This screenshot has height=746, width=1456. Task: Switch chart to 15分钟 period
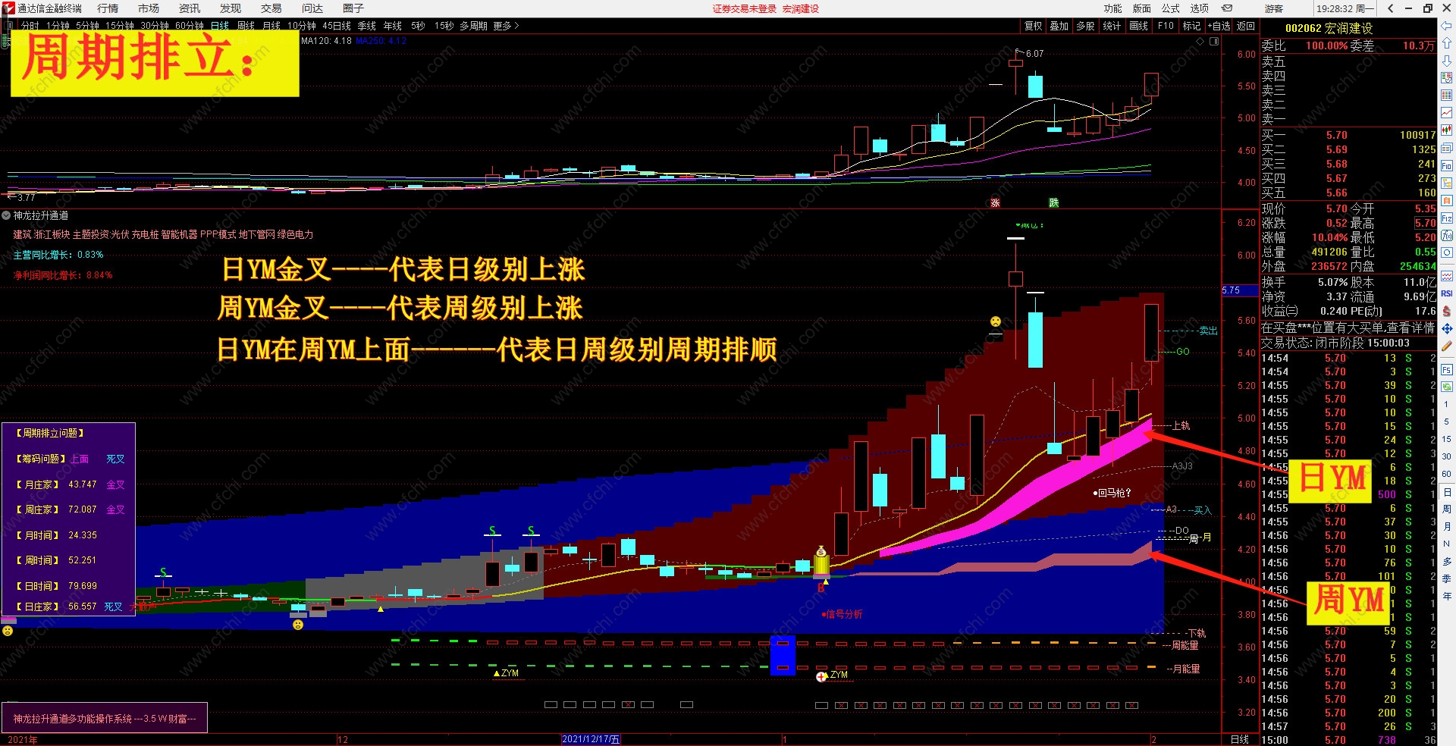coord(120,26)
